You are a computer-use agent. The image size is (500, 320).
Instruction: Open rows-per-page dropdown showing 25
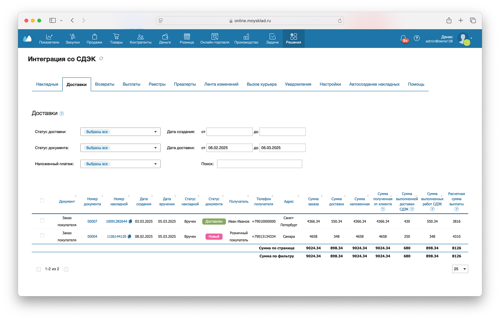[x=460, y=269]
